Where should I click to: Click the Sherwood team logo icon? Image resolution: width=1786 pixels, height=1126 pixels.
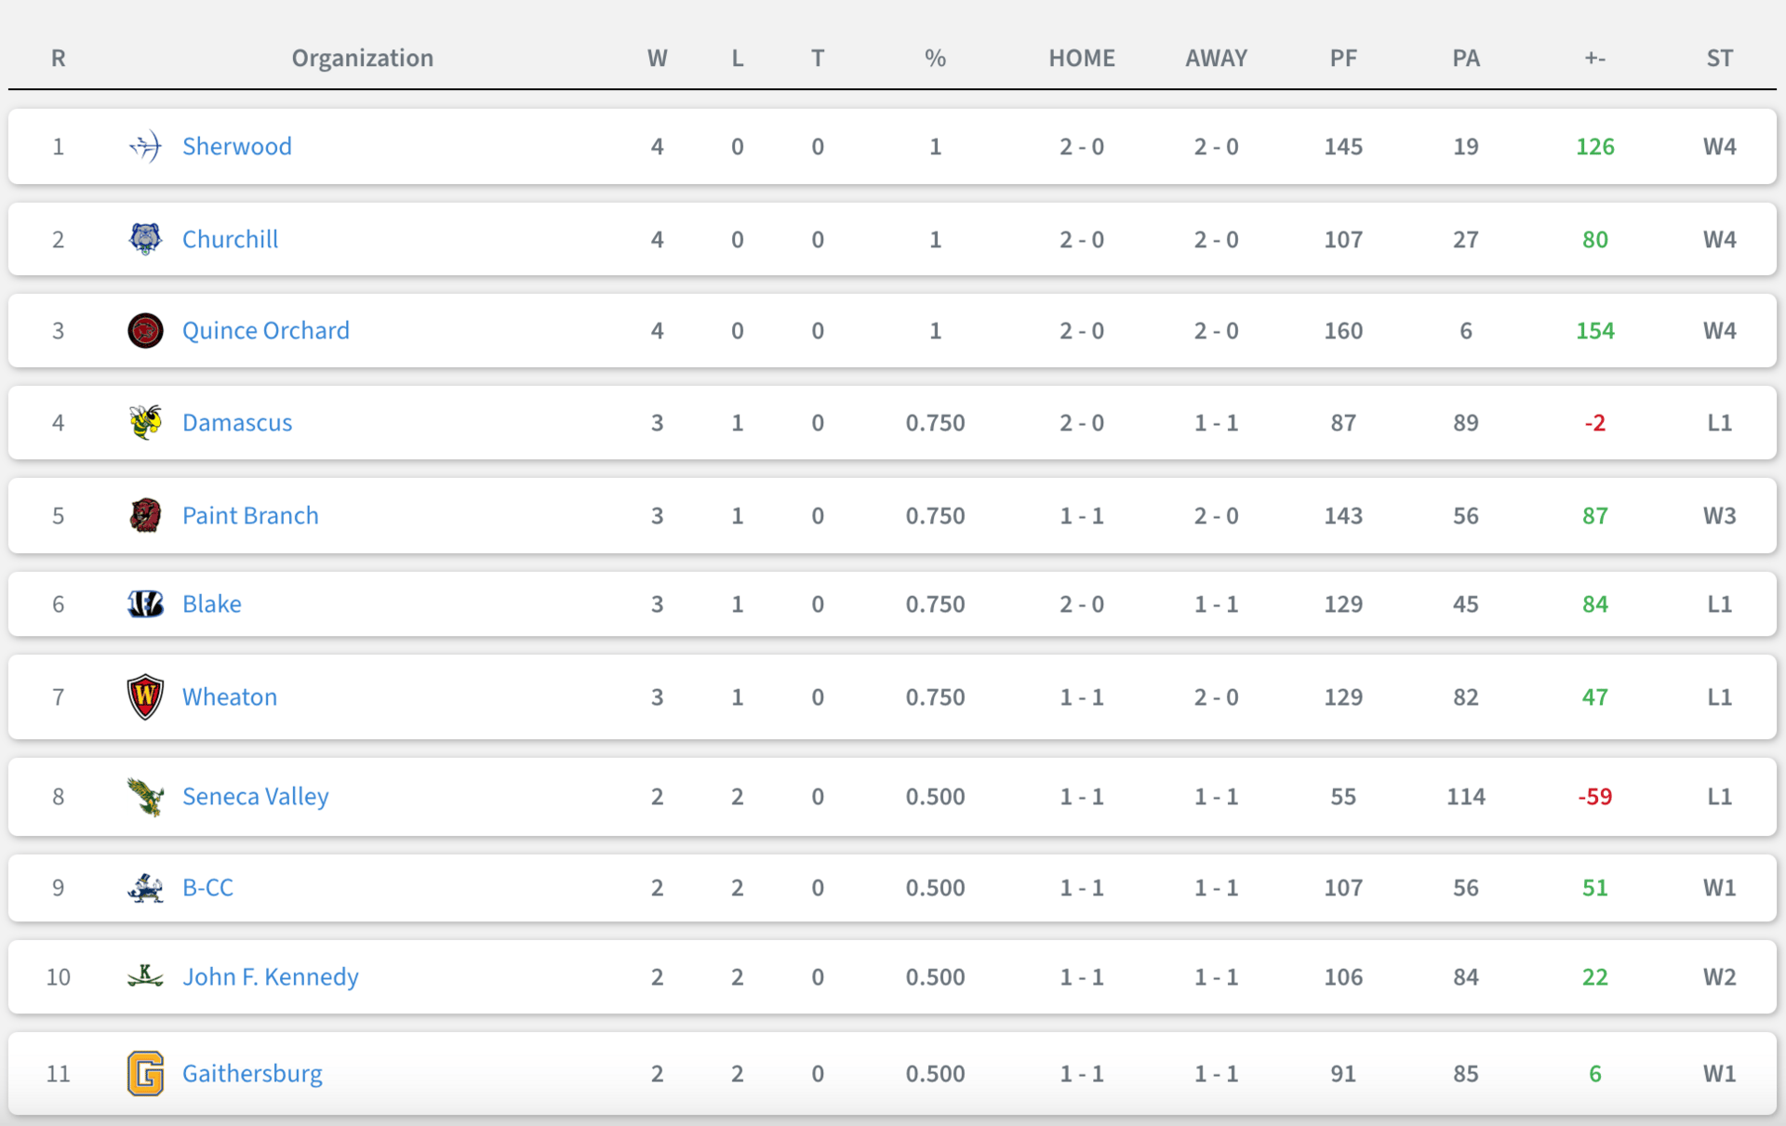tap(145, 147)
